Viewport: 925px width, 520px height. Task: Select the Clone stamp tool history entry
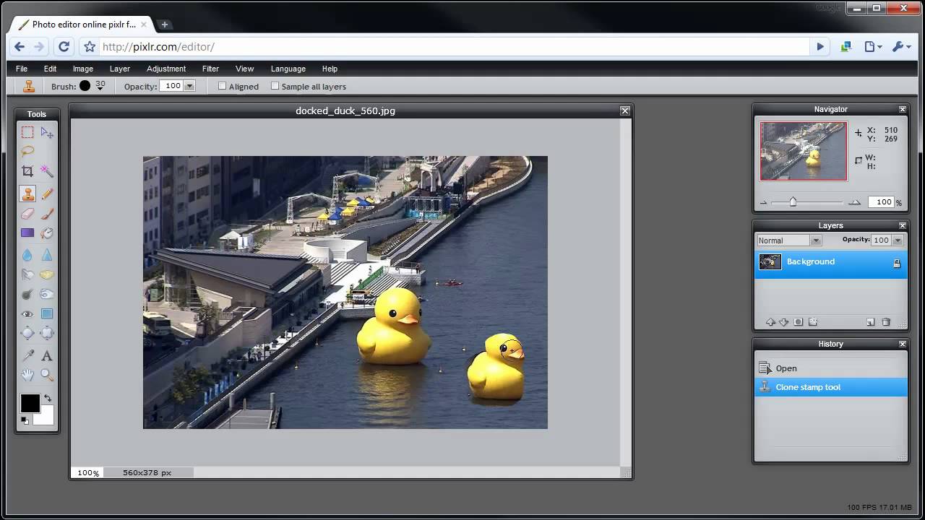click(831, 387)
